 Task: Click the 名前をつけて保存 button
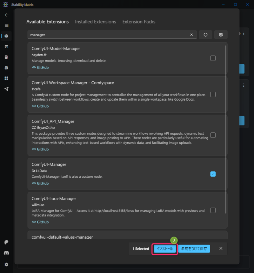(x=194, y=249)
